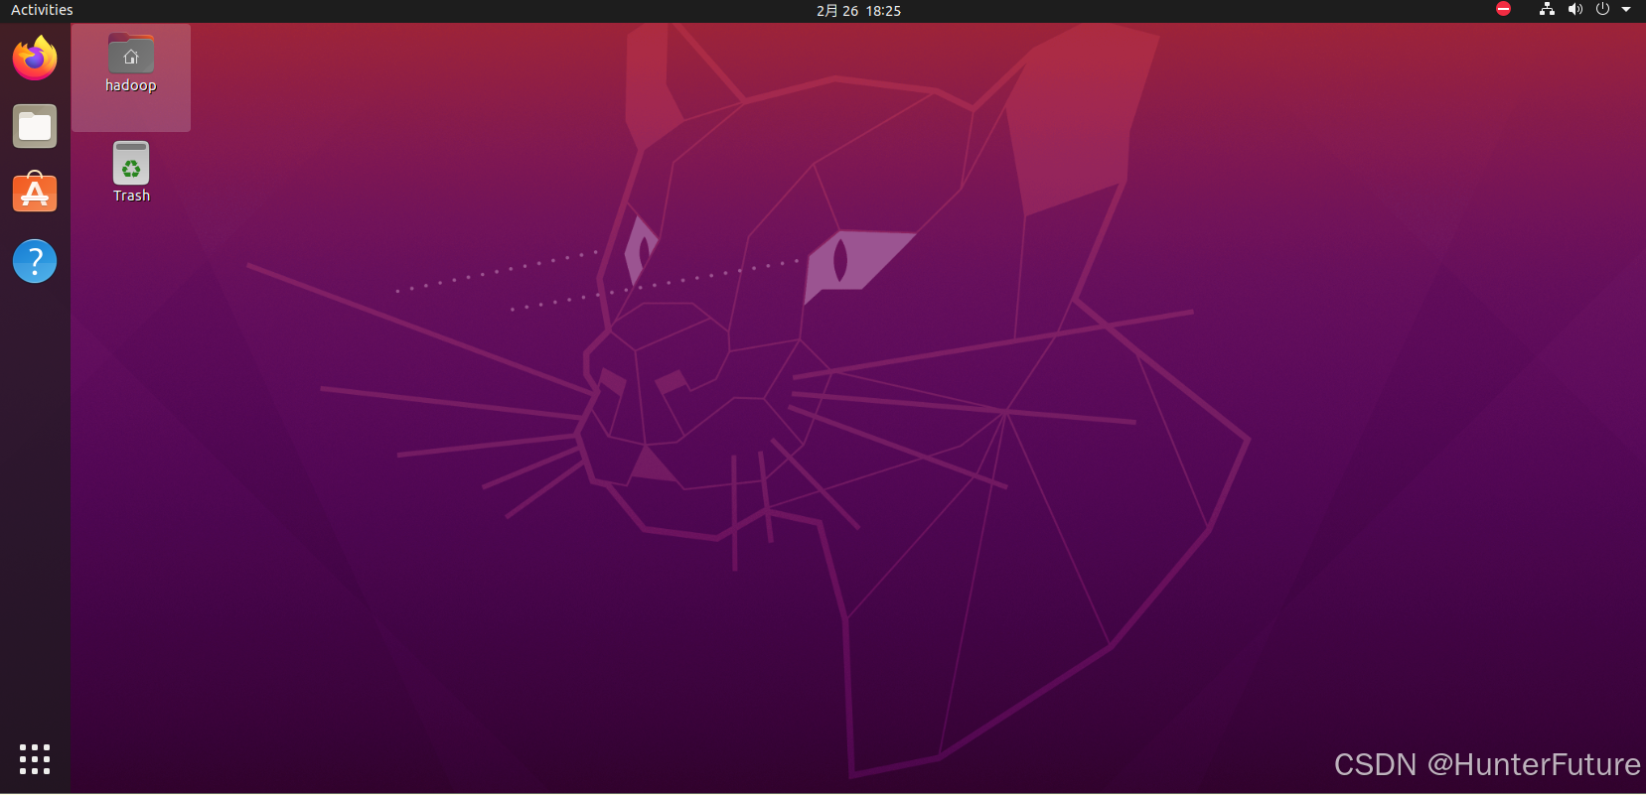Click the red do-not-disturb indicator icon
Viewport: 1646px width, 795px height.
pos(1503,9)
